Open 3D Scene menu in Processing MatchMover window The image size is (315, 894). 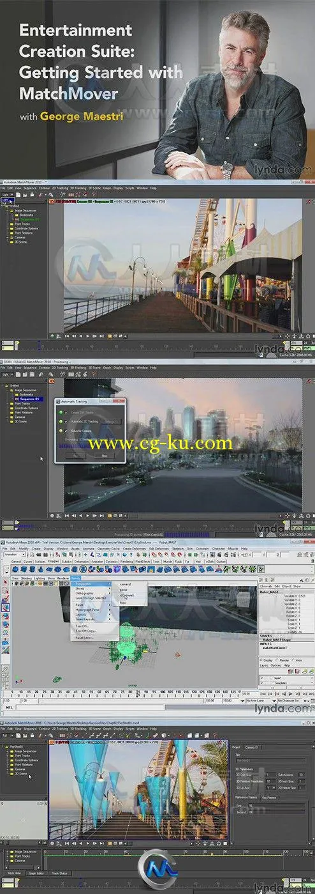point(95,368)
